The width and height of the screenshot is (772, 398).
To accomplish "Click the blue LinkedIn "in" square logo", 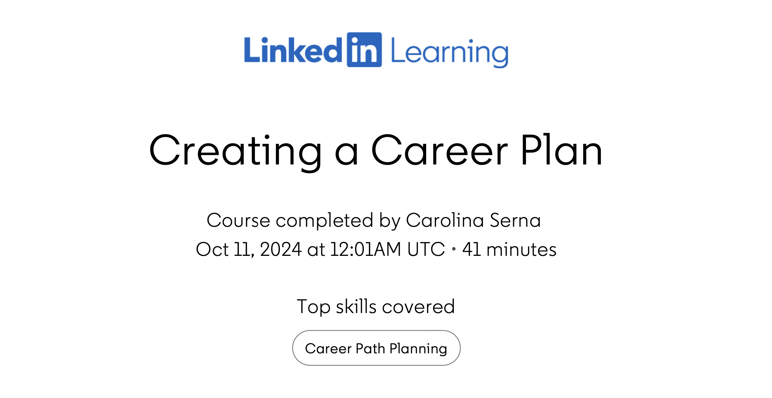I will 364,50.
